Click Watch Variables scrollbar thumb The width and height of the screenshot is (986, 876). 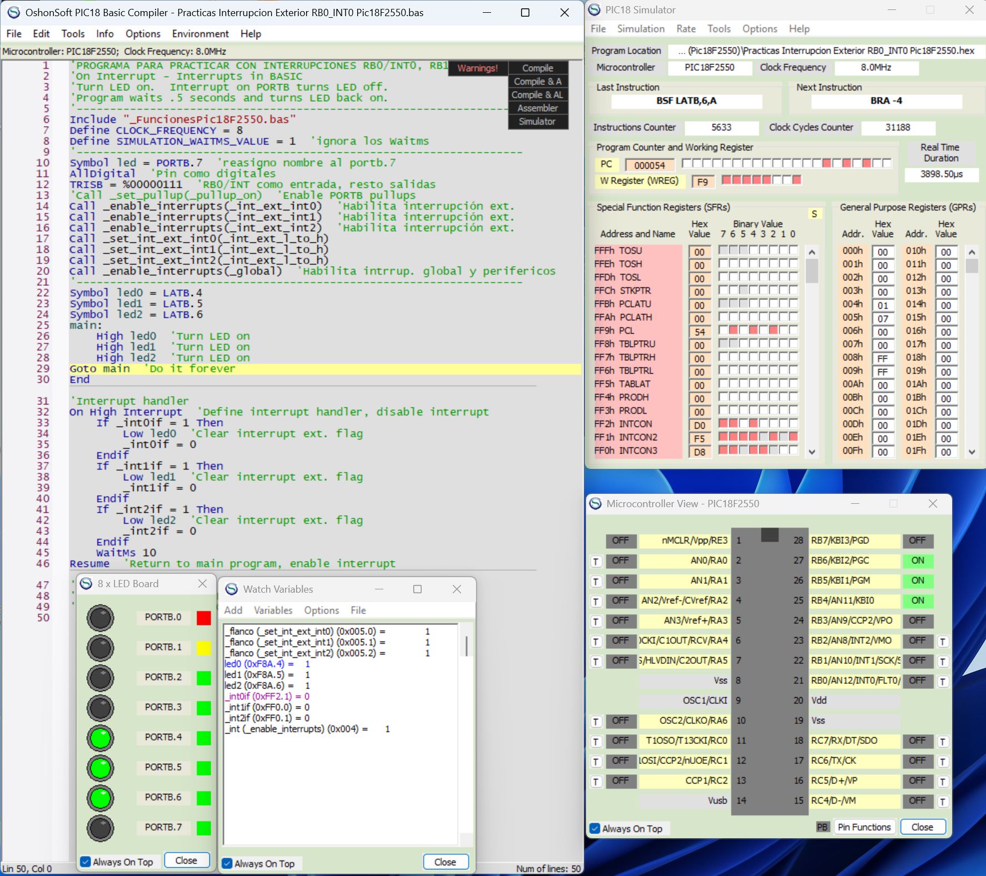(x=467, y=646)
